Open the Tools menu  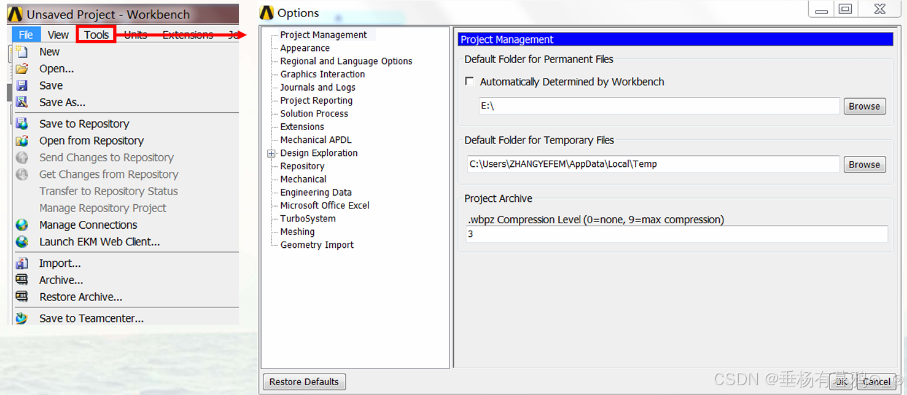(x=96, y=34)
